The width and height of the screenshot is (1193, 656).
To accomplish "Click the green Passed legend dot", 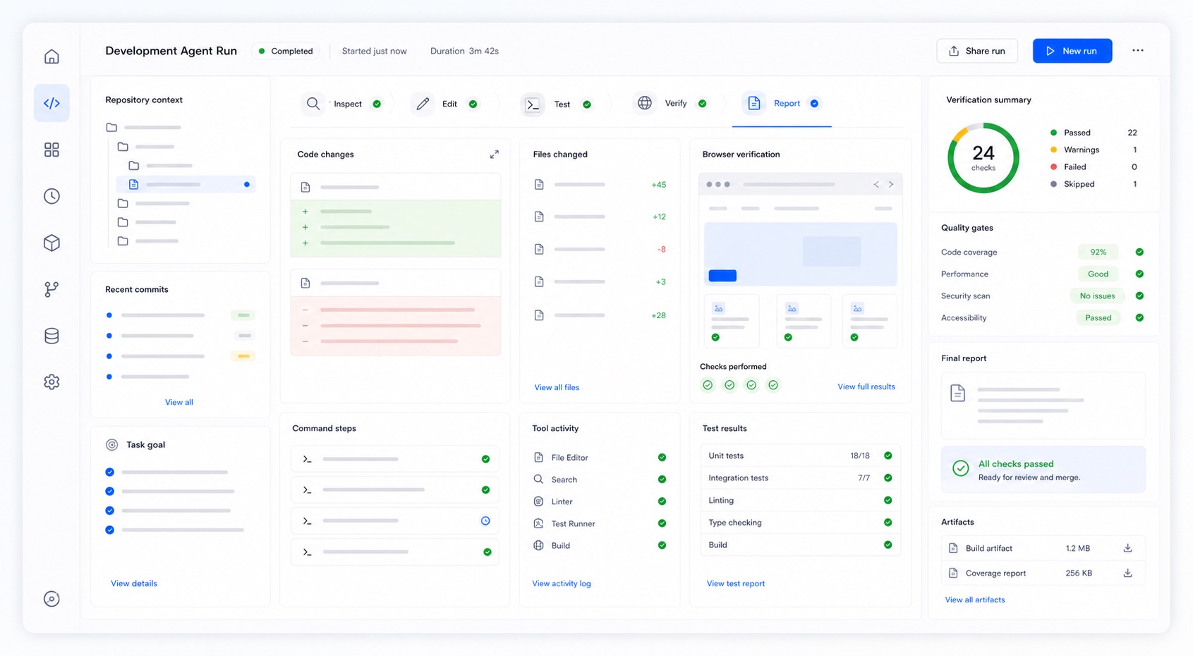I will tap(1053, 133).
